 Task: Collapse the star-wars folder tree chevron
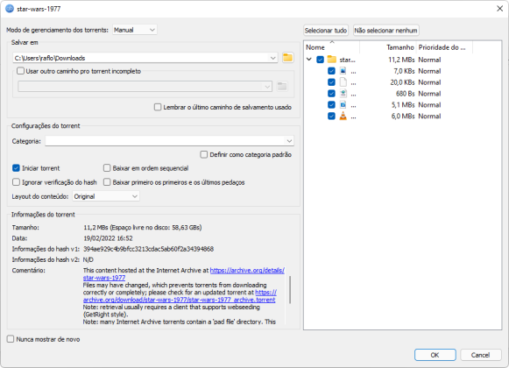point(309,59)
